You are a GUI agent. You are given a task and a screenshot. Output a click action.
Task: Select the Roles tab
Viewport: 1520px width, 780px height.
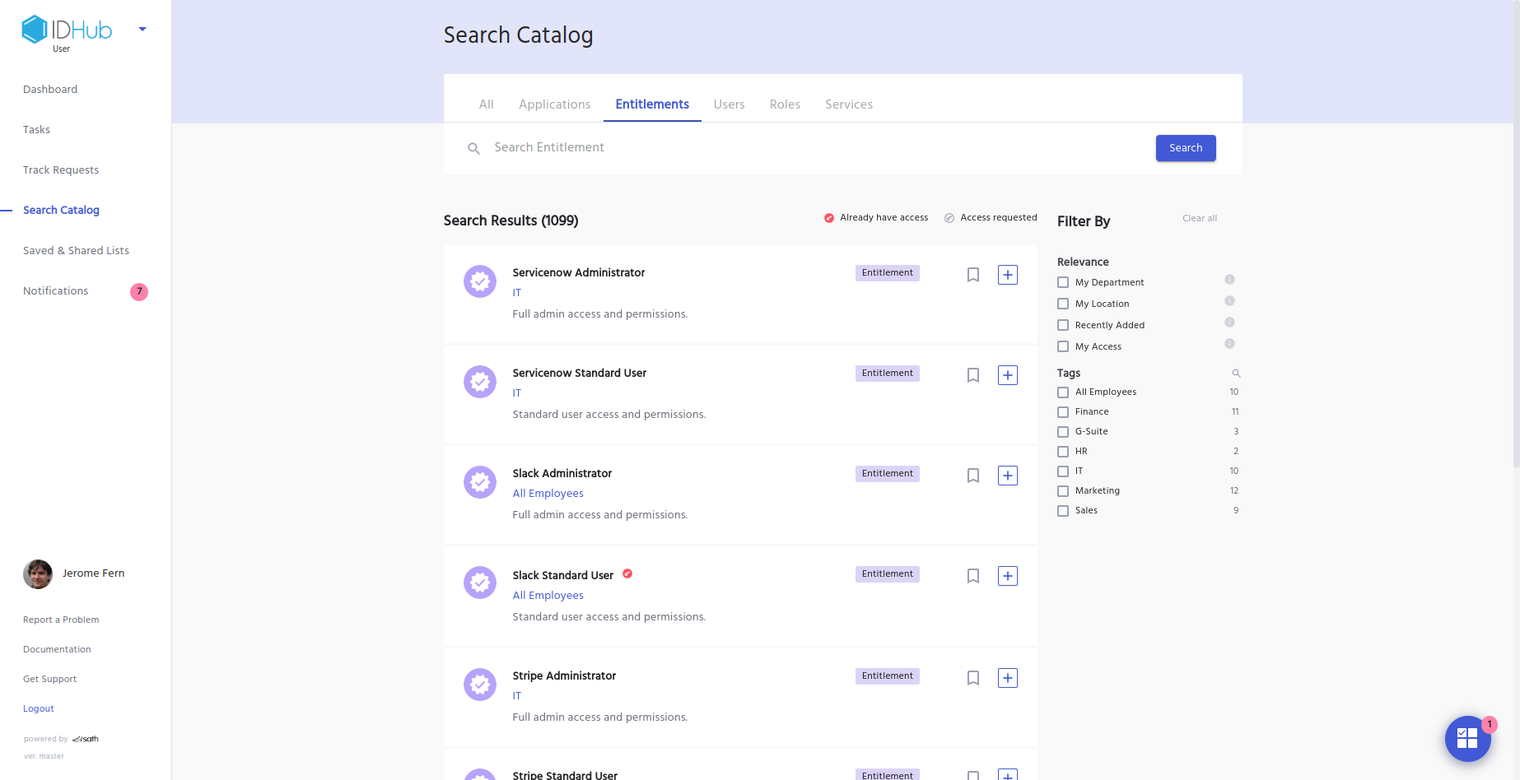point(785,104)
